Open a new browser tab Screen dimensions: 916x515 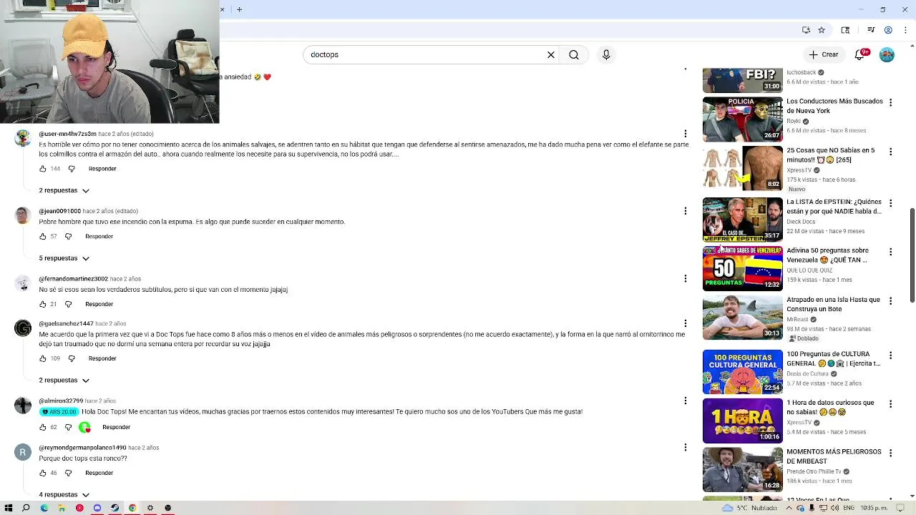[x=240, y=9]
